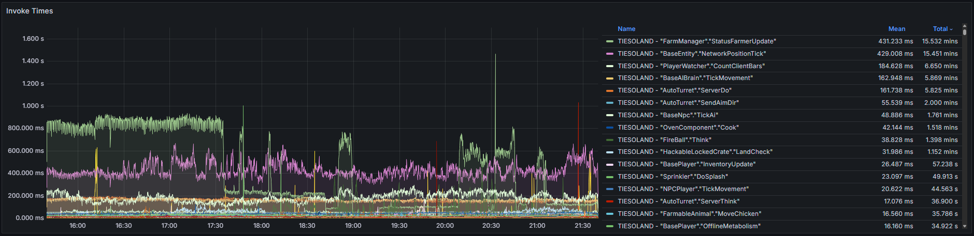Click the FarmableAnimal MoveChicken legend entry
Image resolution: width=974 pixels, height=236 pixels.
pyautogui.click(x=689, y=214)
